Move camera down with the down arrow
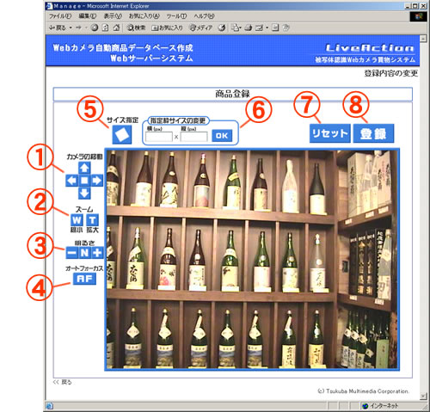 [x=84, y=193]
